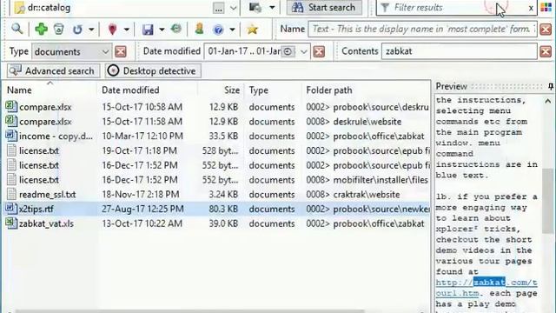
Task: Open the search location icon dropdown arrow
Action: click(x=272, y=8)
